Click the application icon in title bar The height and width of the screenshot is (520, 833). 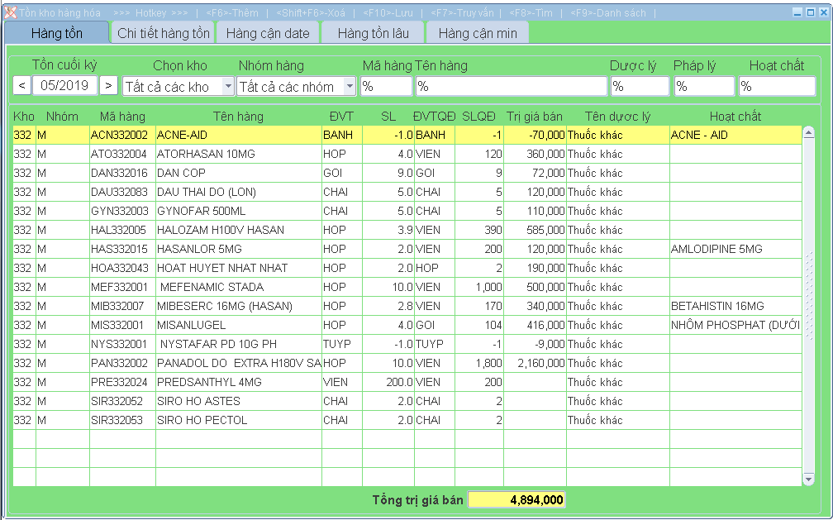click(11, 12)
